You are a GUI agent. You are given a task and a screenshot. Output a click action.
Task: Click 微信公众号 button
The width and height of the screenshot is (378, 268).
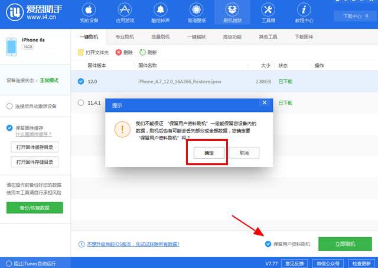tap(328, 264)
